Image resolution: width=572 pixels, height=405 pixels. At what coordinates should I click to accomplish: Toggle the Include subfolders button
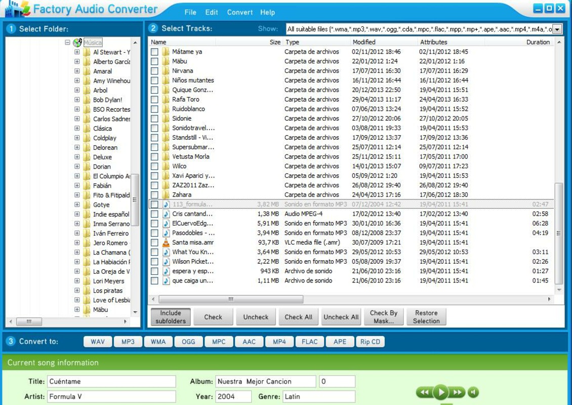[x=171, y=317]
